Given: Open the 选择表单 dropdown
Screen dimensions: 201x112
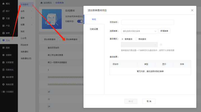Looking at the screenshot, I should (139, 31).
